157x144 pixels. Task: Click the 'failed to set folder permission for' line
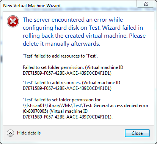(x=62, y=100)
